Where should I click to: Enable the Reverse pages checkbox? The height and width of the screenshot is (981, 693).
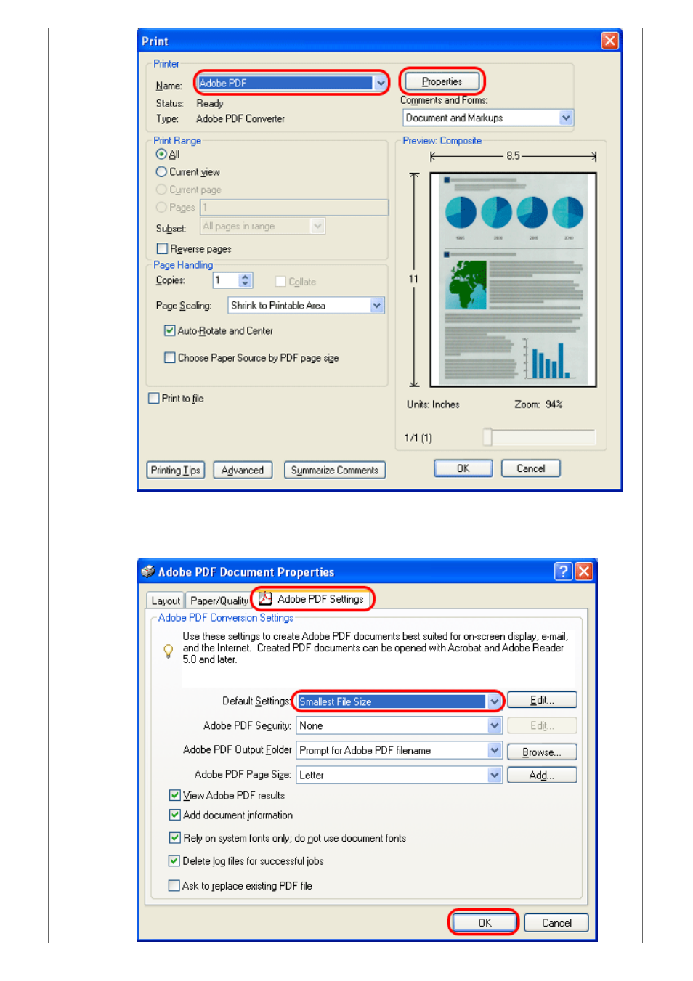pos(162,248)
